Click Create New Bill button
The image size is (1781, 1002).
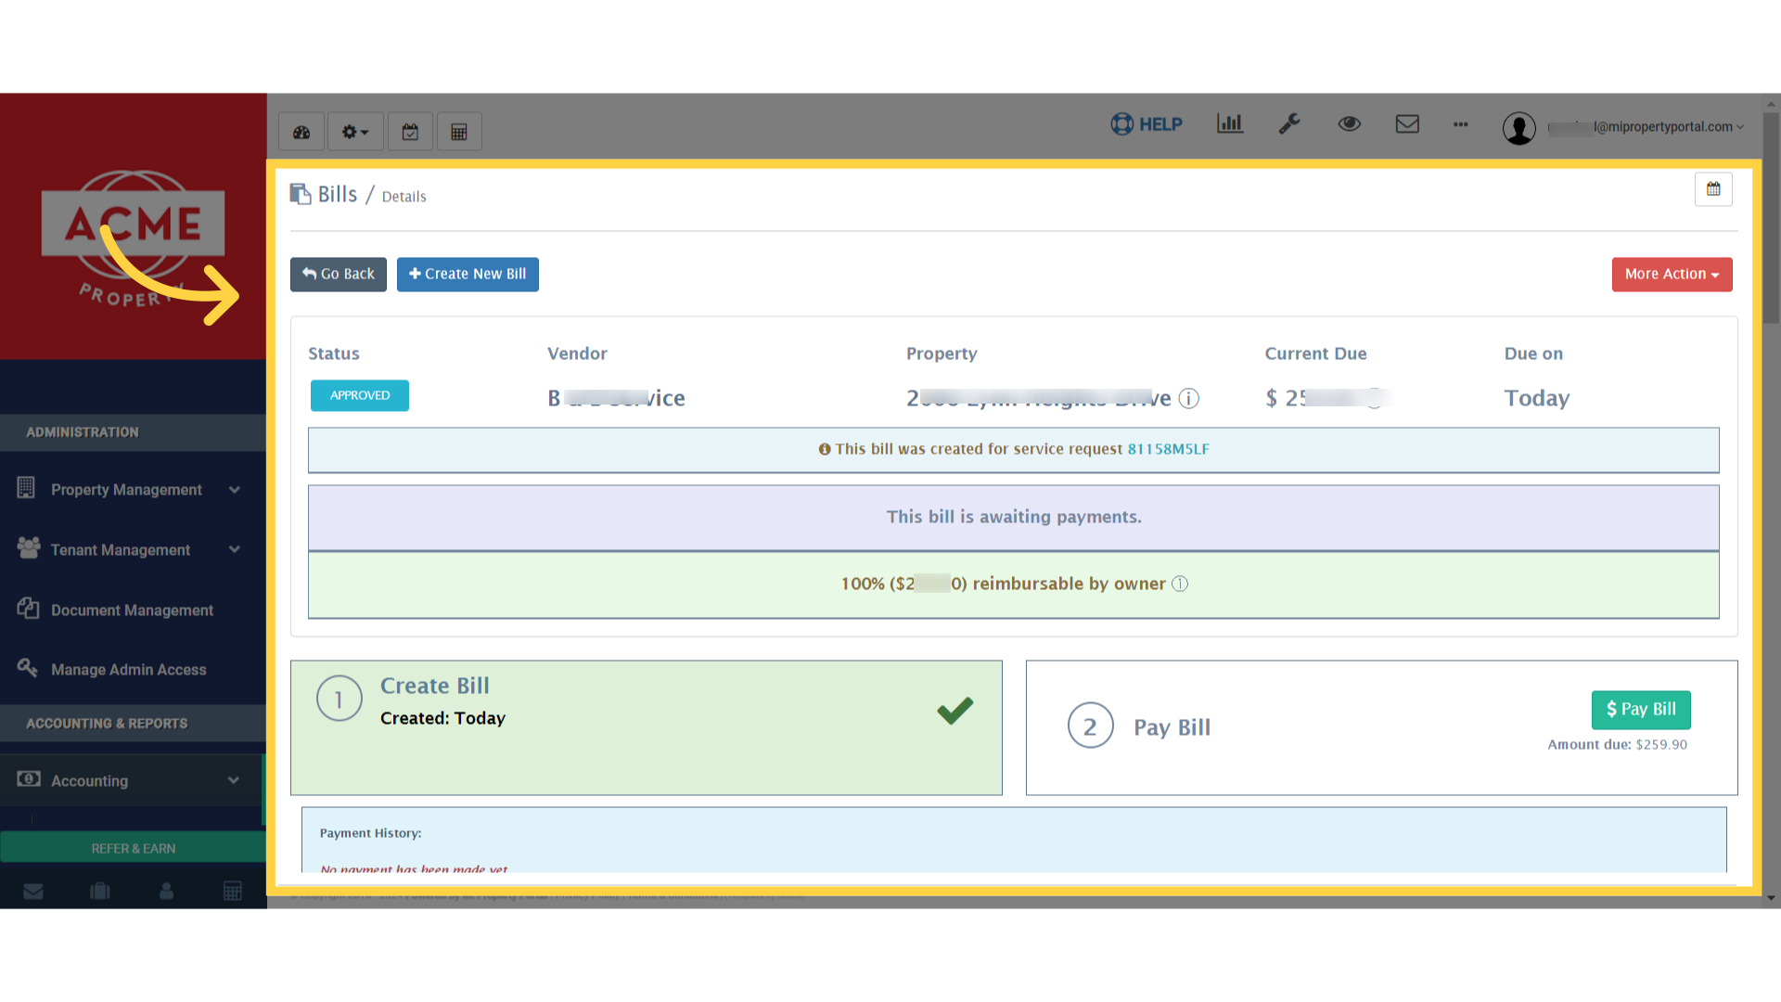pyautogui.click(x=468, y=275)
